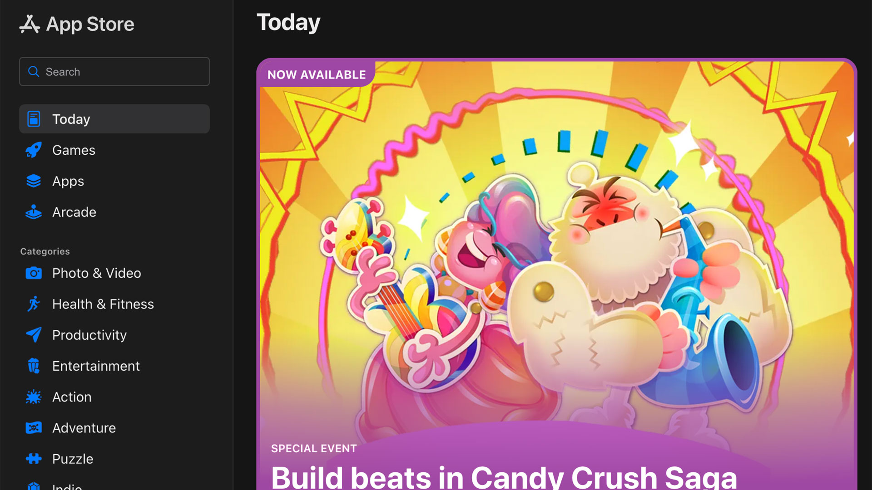Click the Photo & Video camera icon

[34, 273]
